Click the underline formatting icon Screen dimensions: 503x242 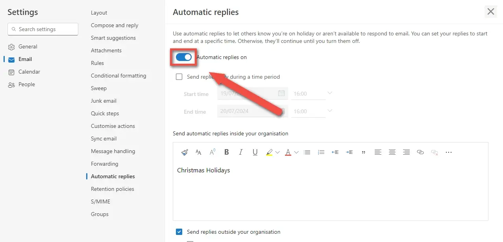(x=255, y=152)
